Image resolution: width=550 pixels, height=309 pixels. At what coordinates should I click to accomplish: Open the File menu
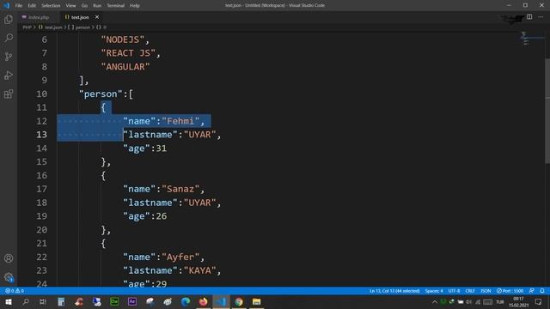pyautogui.click(x=19, y=6)
